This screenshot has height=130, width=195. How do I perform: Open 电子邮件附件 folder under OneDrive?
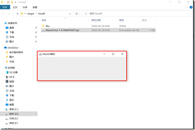pos(16,52)
